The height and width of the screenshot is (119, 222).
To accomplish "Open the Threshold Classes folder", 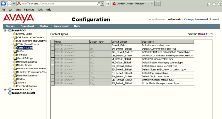I will [27, 86].
